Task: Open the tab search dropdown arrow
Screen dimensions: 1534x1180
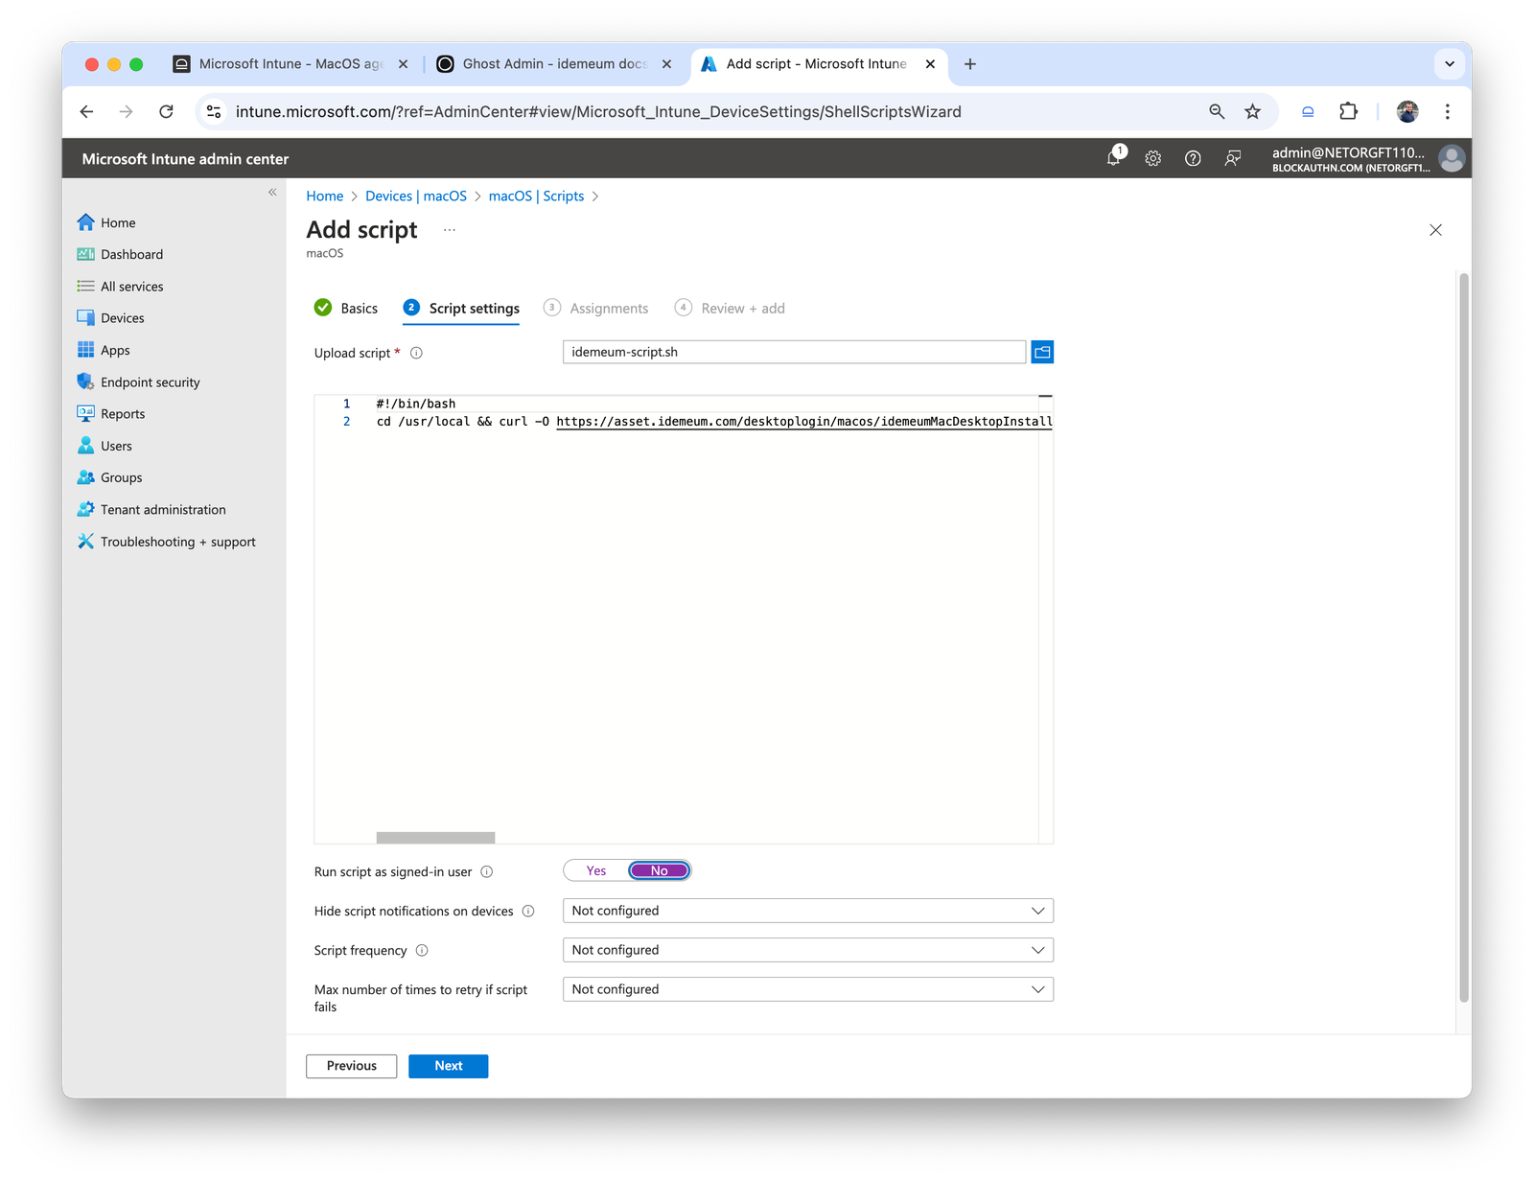Action: [1450, 64]
